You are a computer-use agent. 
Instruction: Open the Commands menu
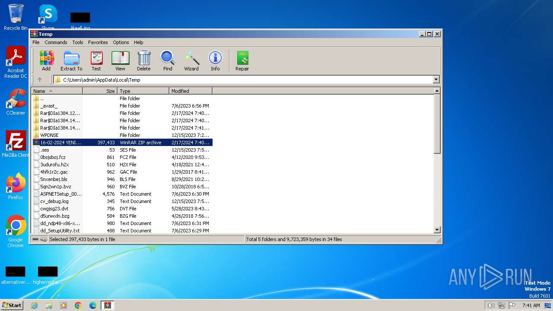(56, 42)
